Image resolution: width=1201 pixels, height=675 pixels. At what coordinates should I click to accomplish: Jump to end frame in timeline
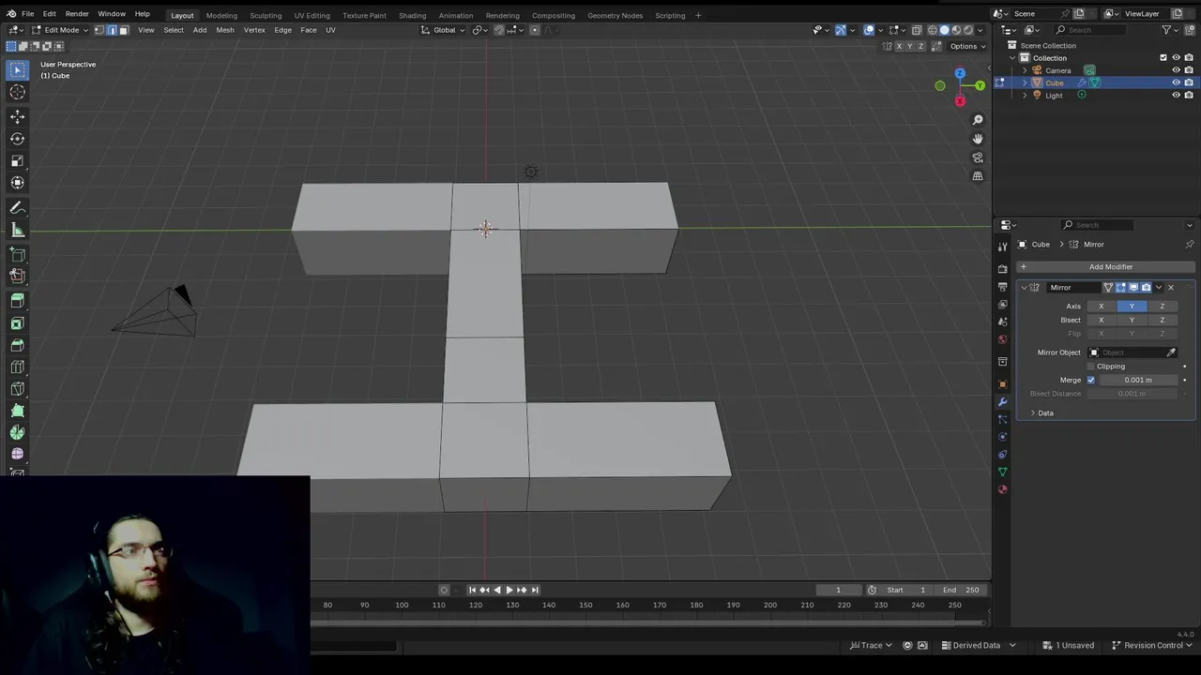[535, 590]
